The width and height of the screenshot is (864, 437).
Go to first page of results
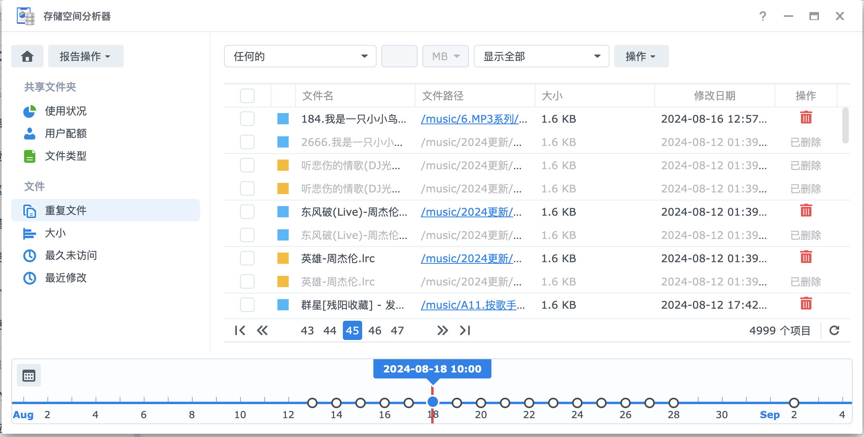240,330
